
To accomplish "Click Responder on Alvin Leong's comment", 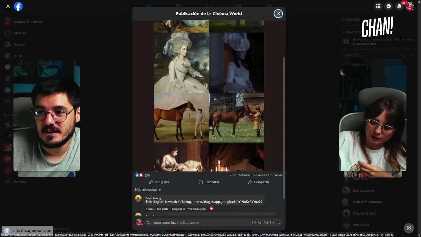I will click(178, 209).
